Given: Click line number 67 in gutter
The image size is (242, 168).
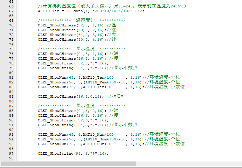Looking at the screenshot, I should [x=11, y=11].
